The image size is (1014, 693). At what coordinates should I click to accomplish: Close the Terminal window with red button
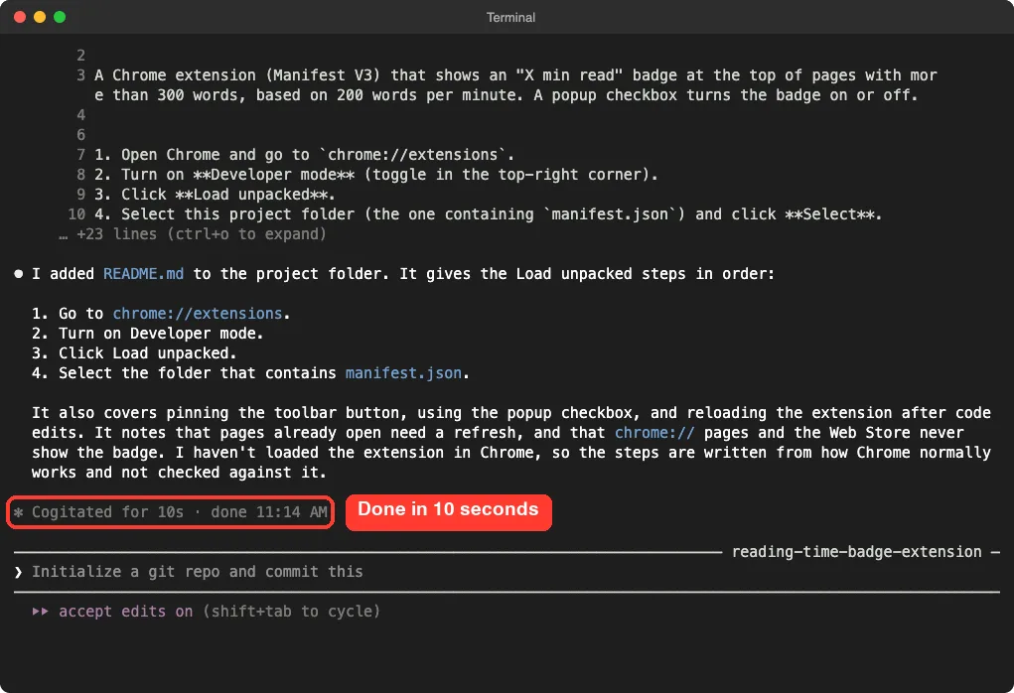20,18
